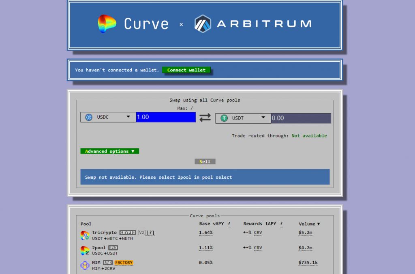This screenshot has width=415, height=274.
Task: Click the CRYPTO tag on tricrypto
Action: pos(128,232)
